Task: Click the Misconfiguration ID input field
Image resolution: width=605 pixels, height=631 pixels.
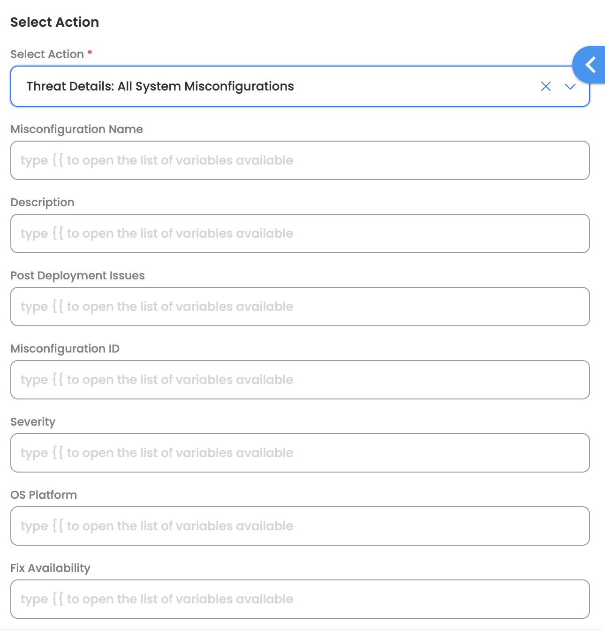Action: point(300,380)
